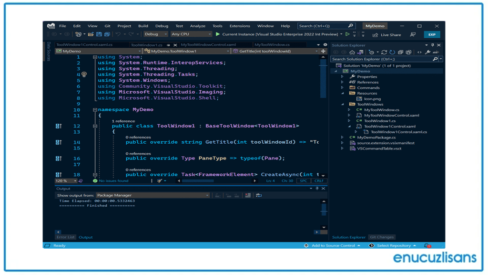Collapse the ToolWindows folder
The image size is (488, 275).
click(x=342, y=104)
